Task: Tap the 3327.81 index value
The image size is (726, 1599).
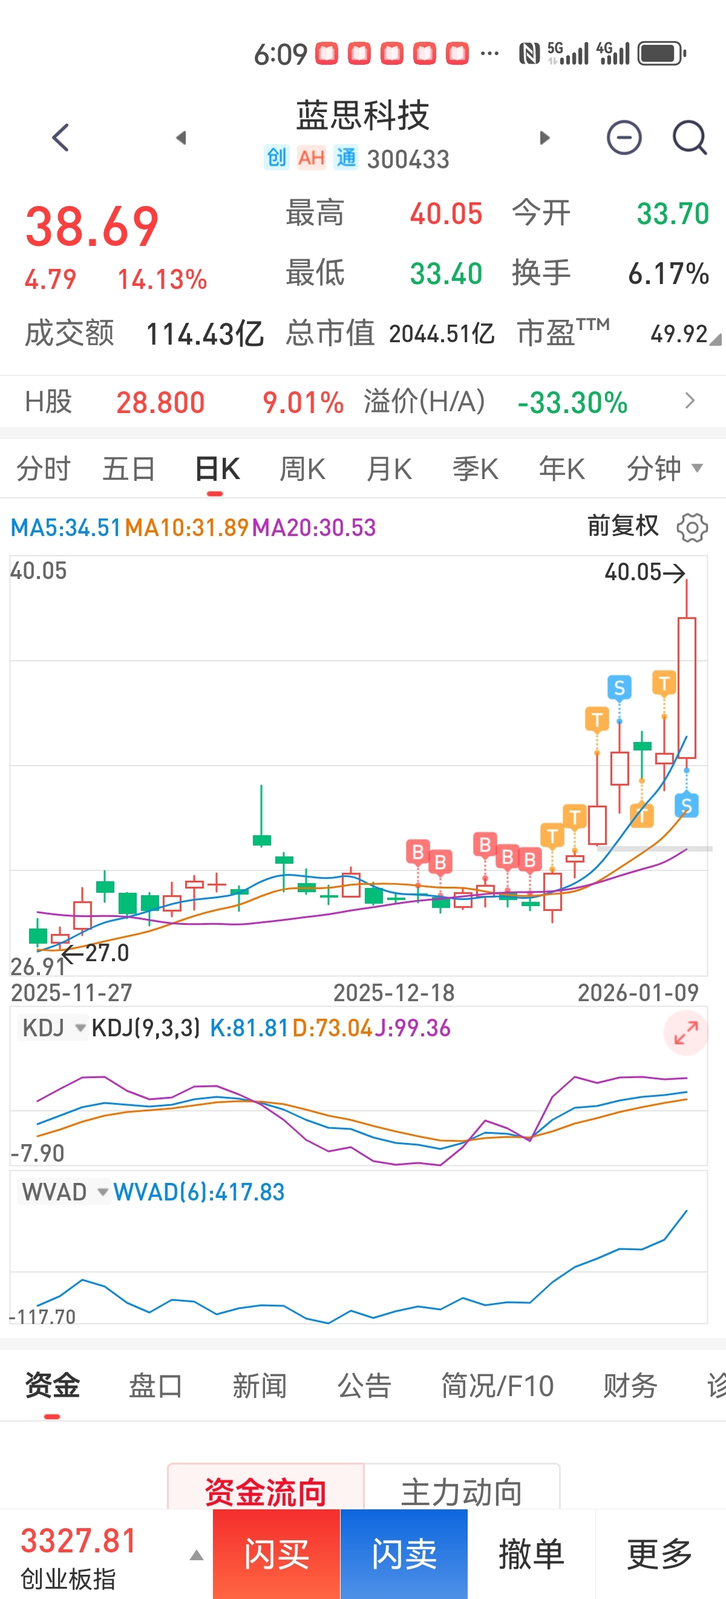Action: [x=78, y=1541]
